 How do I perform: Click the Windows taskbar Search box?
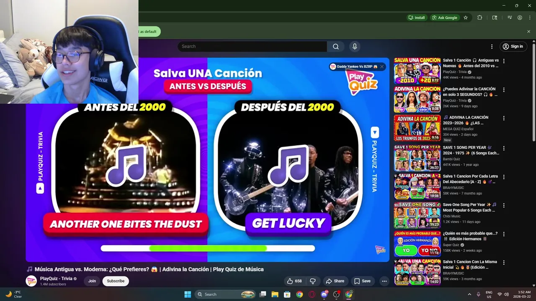tap(225, 294)
